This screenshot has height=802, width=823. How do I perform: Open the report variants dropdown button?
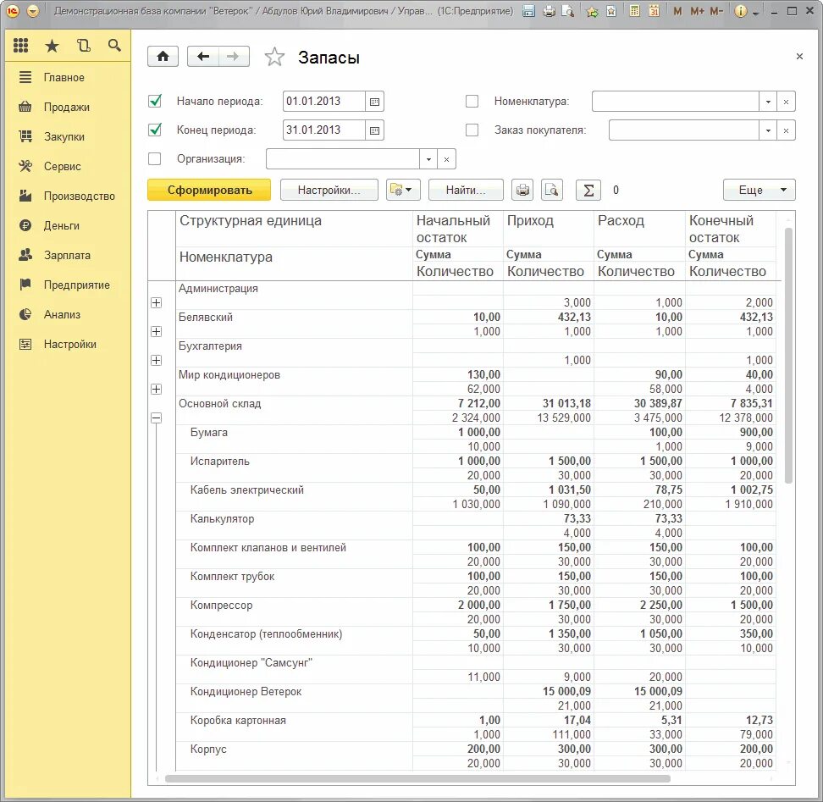(403, 190)
